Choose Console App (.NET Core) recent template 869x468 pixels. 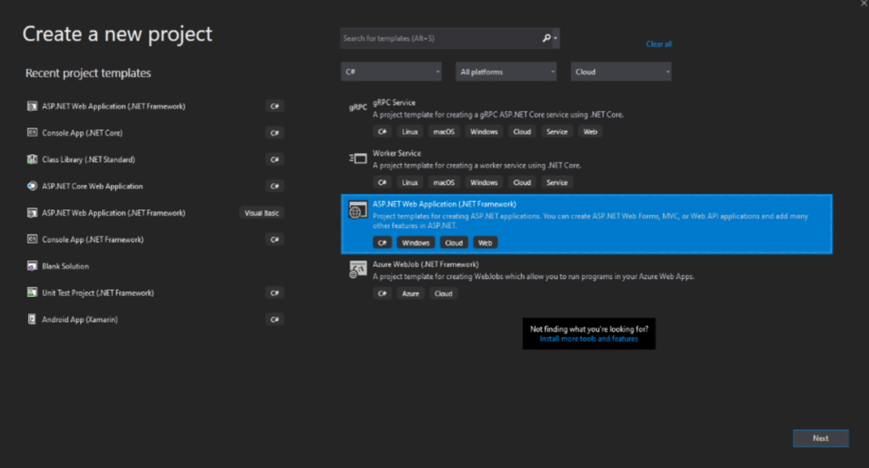point(82,133)
